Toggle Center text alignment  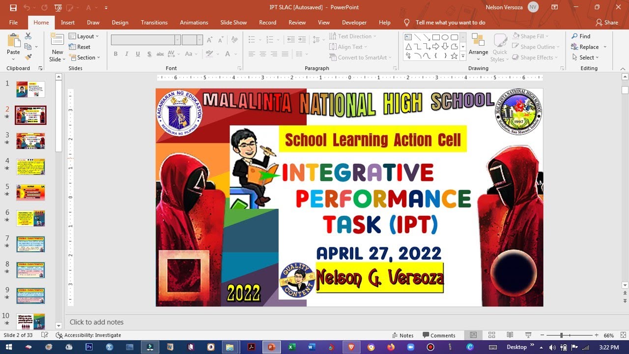point(262,54)
